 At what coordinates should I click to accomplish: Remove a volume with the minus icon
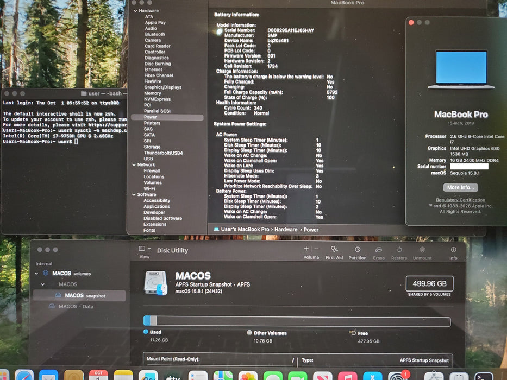coord(317,249)
